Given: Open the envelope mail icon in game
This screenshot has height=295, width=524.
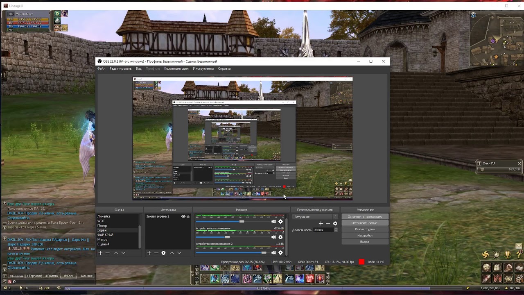Looking at the screenshot, I should coord(519,246).
